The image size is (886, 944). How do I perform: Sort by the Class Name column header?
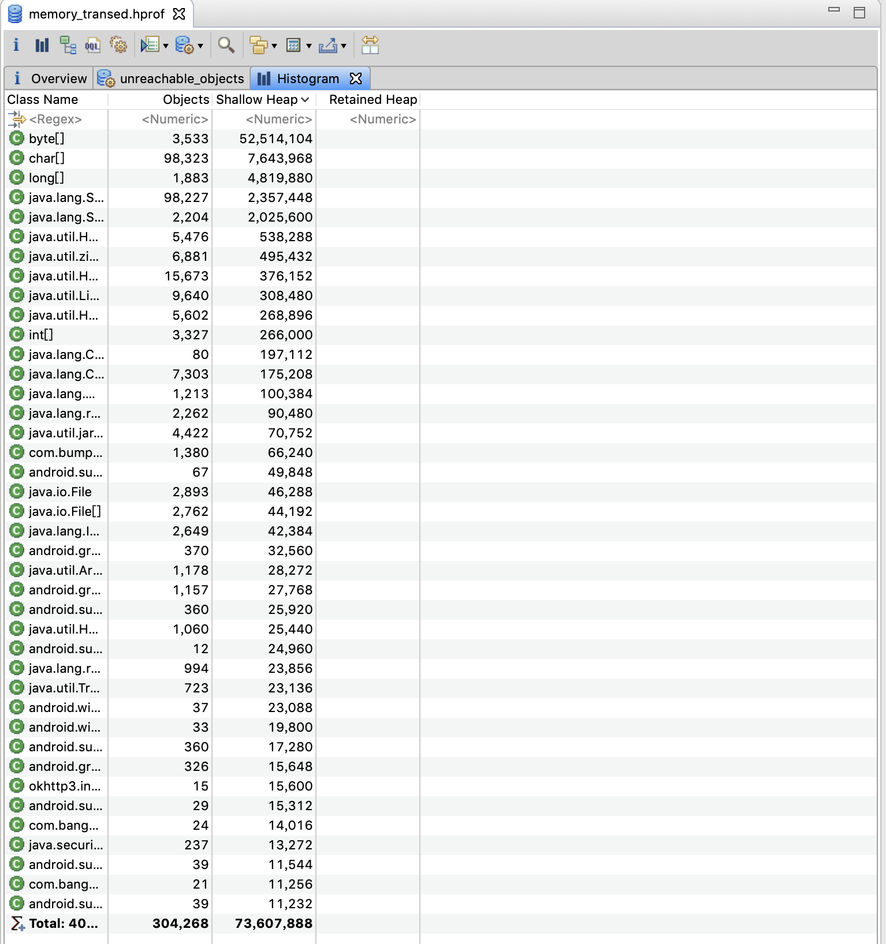(56, 99)
